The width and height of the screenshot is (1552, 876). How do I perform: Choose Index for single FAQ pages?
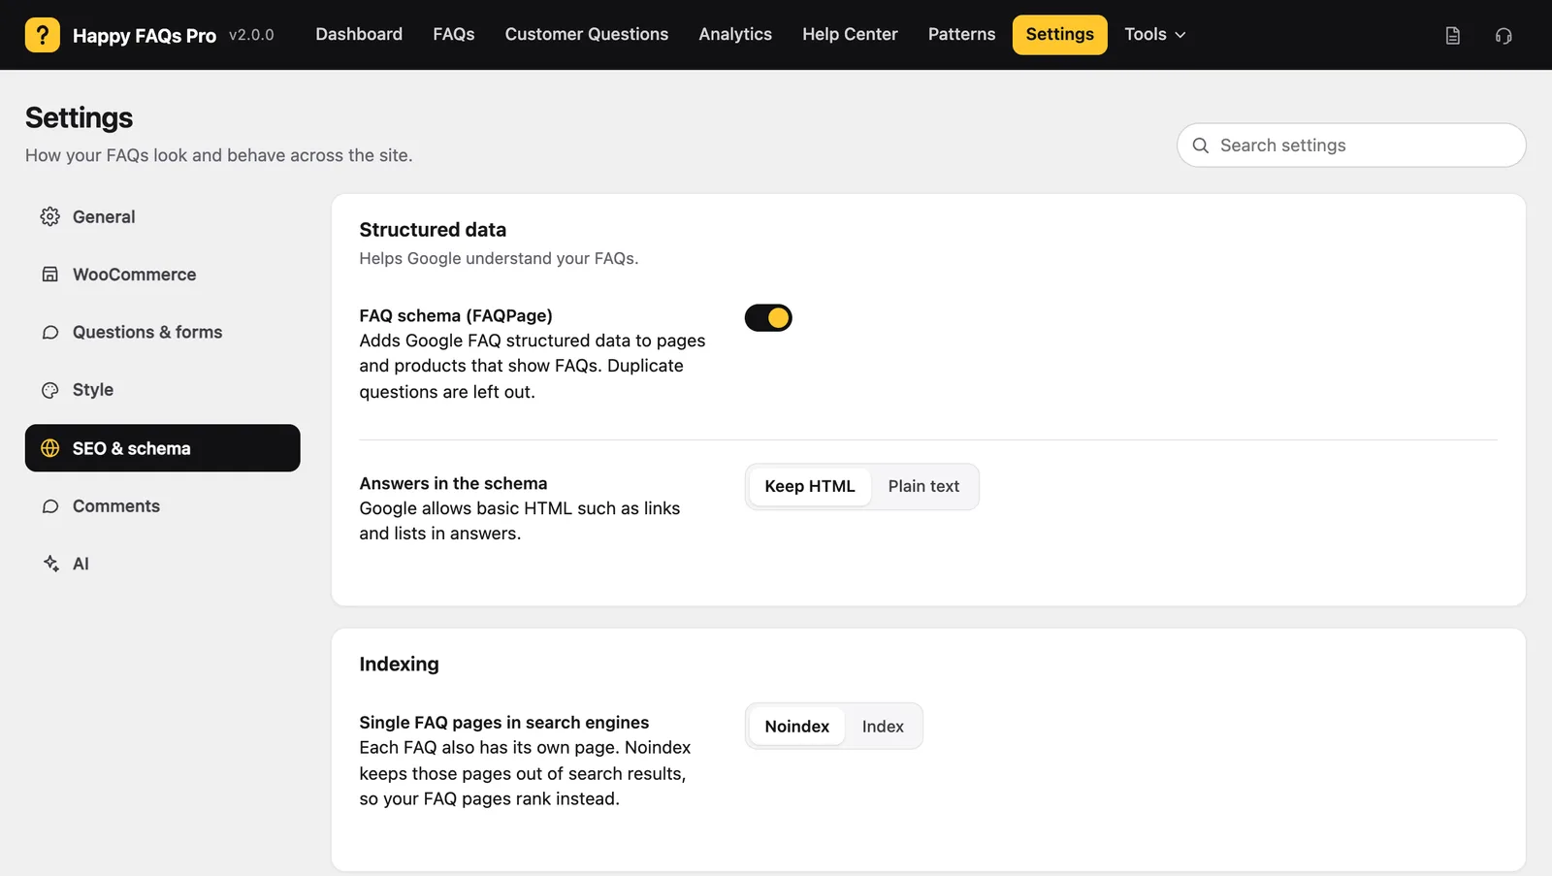coord(883,727)
